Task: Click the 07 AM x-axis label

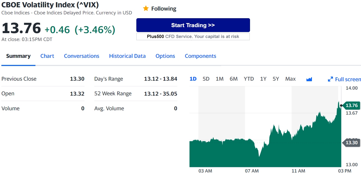Action: click(252, 171)
